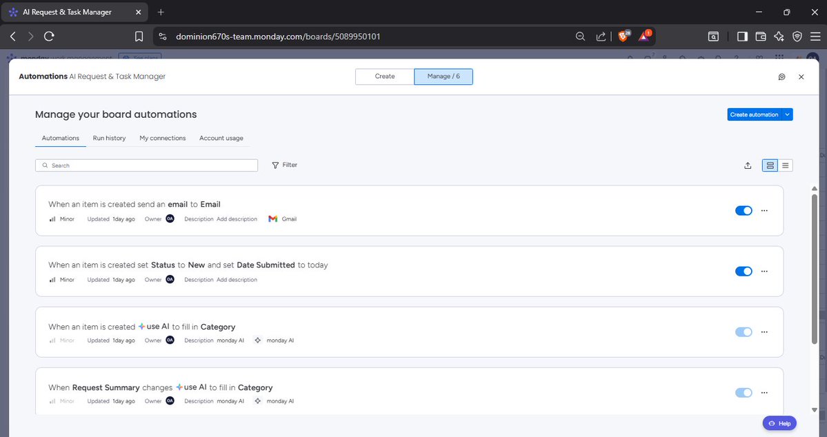Open owner avatar on email automation
The height and width of the screenshot is (437, 827).
170,218
